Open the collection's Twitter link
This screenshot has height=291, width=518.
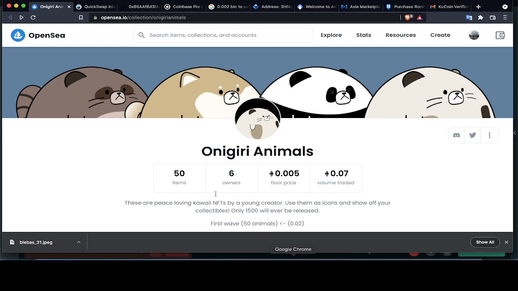(x=473, y=135)
